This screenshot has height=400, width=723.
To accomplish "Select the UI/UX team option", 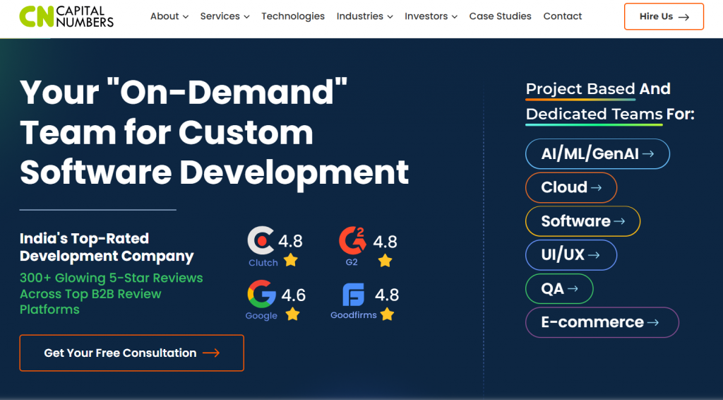I will click(570, 254).
